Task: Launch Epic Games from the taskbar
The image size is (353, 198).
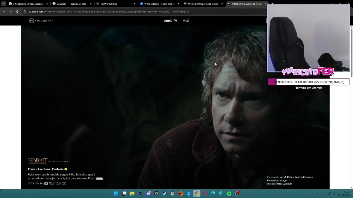Action: click(156, 194)
